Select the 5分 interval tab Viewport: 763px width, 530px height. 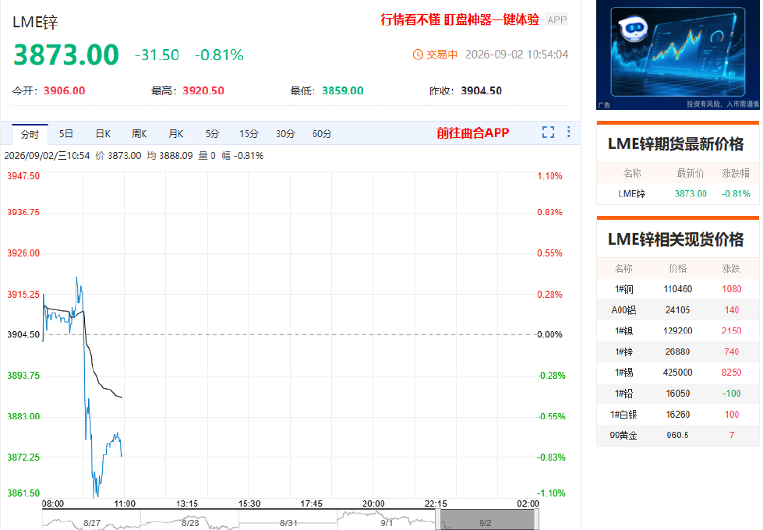click(212, 134)
